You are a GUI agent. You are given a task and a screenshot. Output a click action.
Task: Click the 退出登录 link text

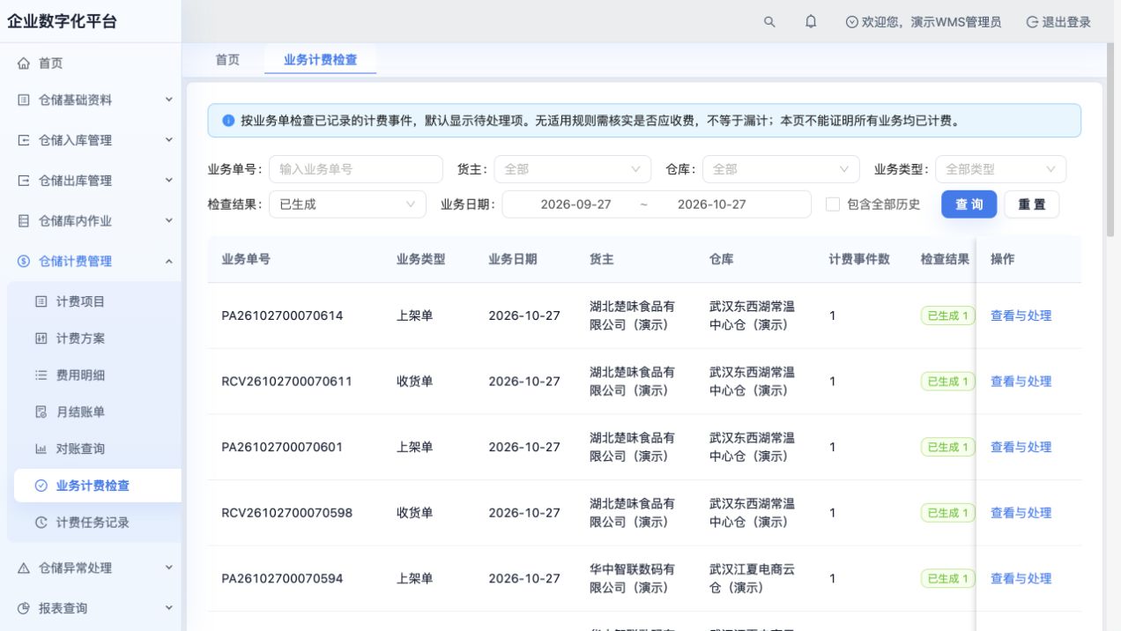point(1066,22)
